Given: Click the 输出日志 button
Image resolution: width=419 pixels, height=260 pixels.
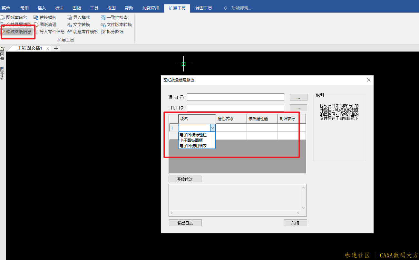Looking at the screenshot, I should 185,223.
